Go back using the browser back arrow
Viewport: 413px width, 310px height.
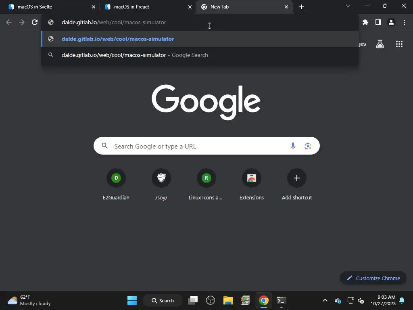(x=9, y=23)
